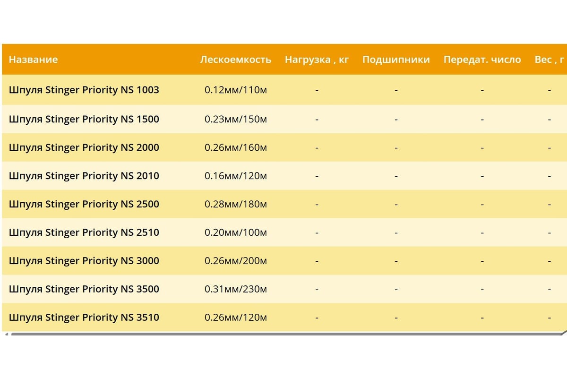Screen dimensions: 567x378
Task: Click the 0.28мм/180м capacity cell
Action: click(235, 204)
